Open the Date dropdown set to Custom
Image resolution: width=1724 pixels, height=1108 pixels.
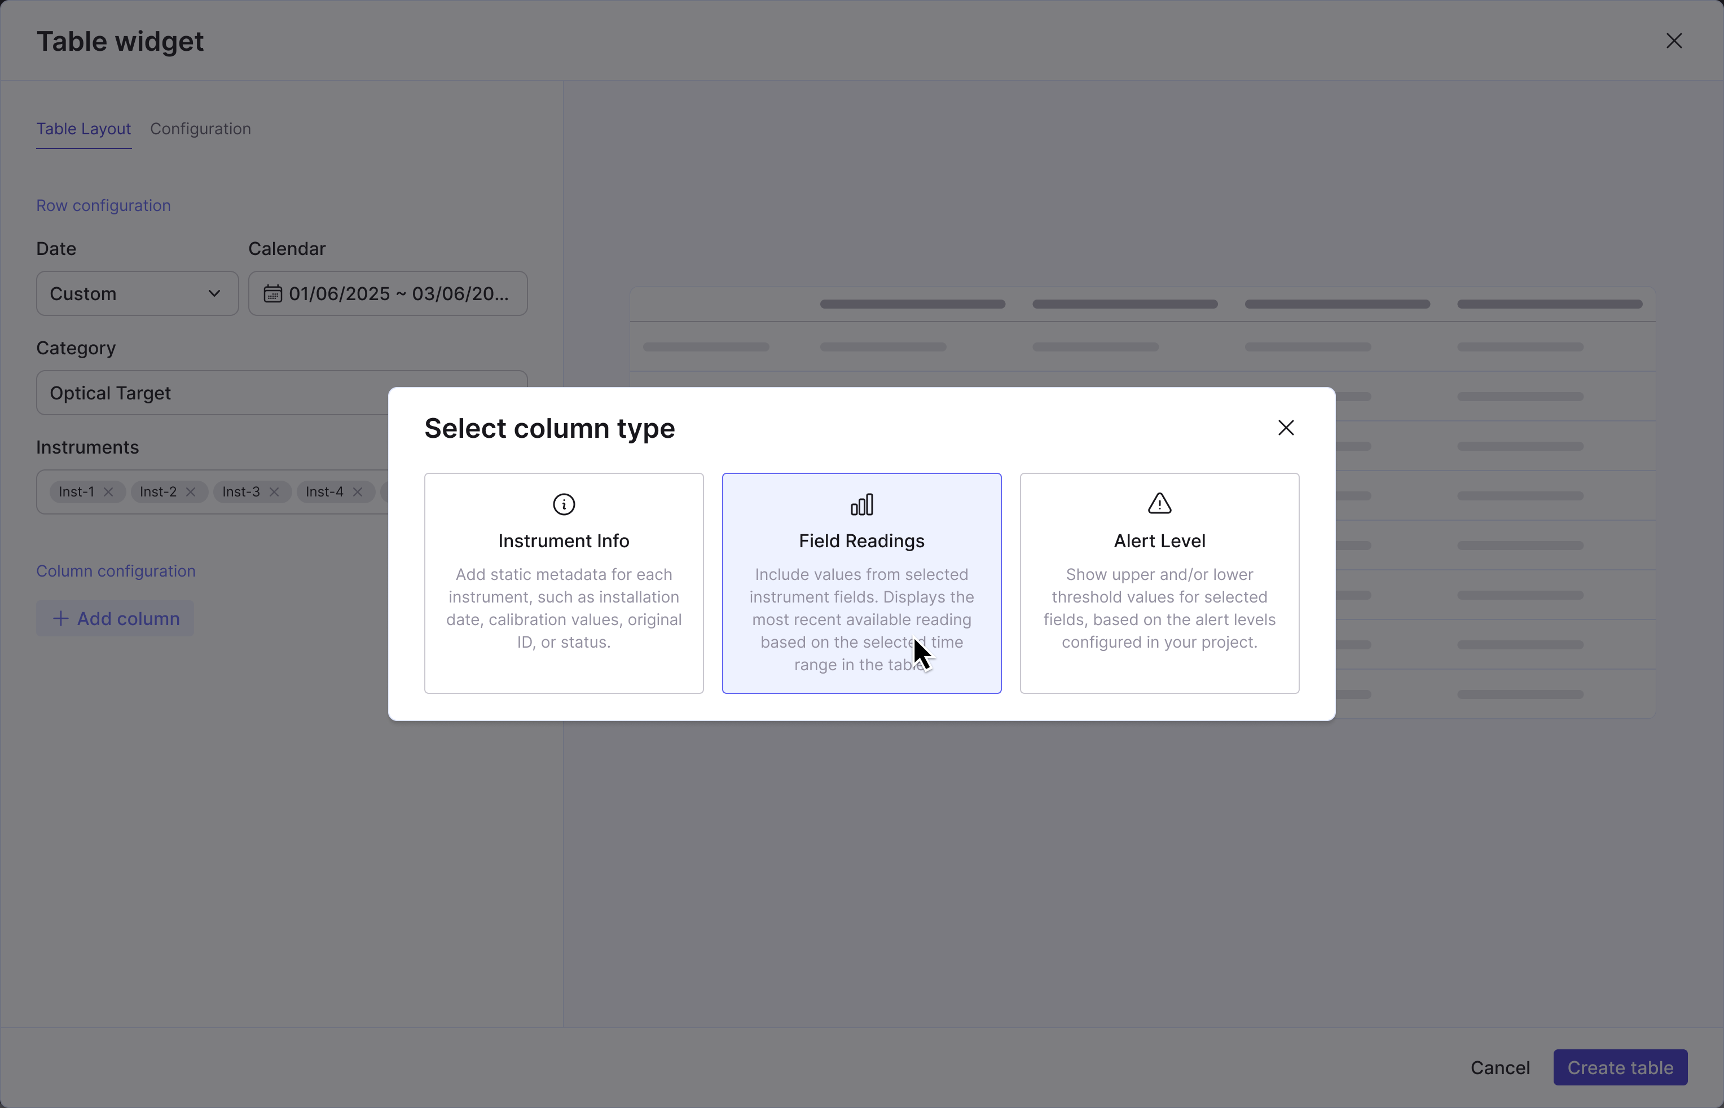[137, 293]
